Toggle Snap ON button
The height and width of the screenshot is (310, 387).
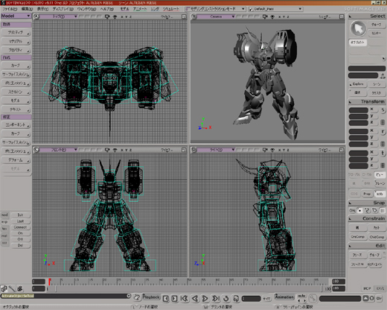(x=352, y=210)
